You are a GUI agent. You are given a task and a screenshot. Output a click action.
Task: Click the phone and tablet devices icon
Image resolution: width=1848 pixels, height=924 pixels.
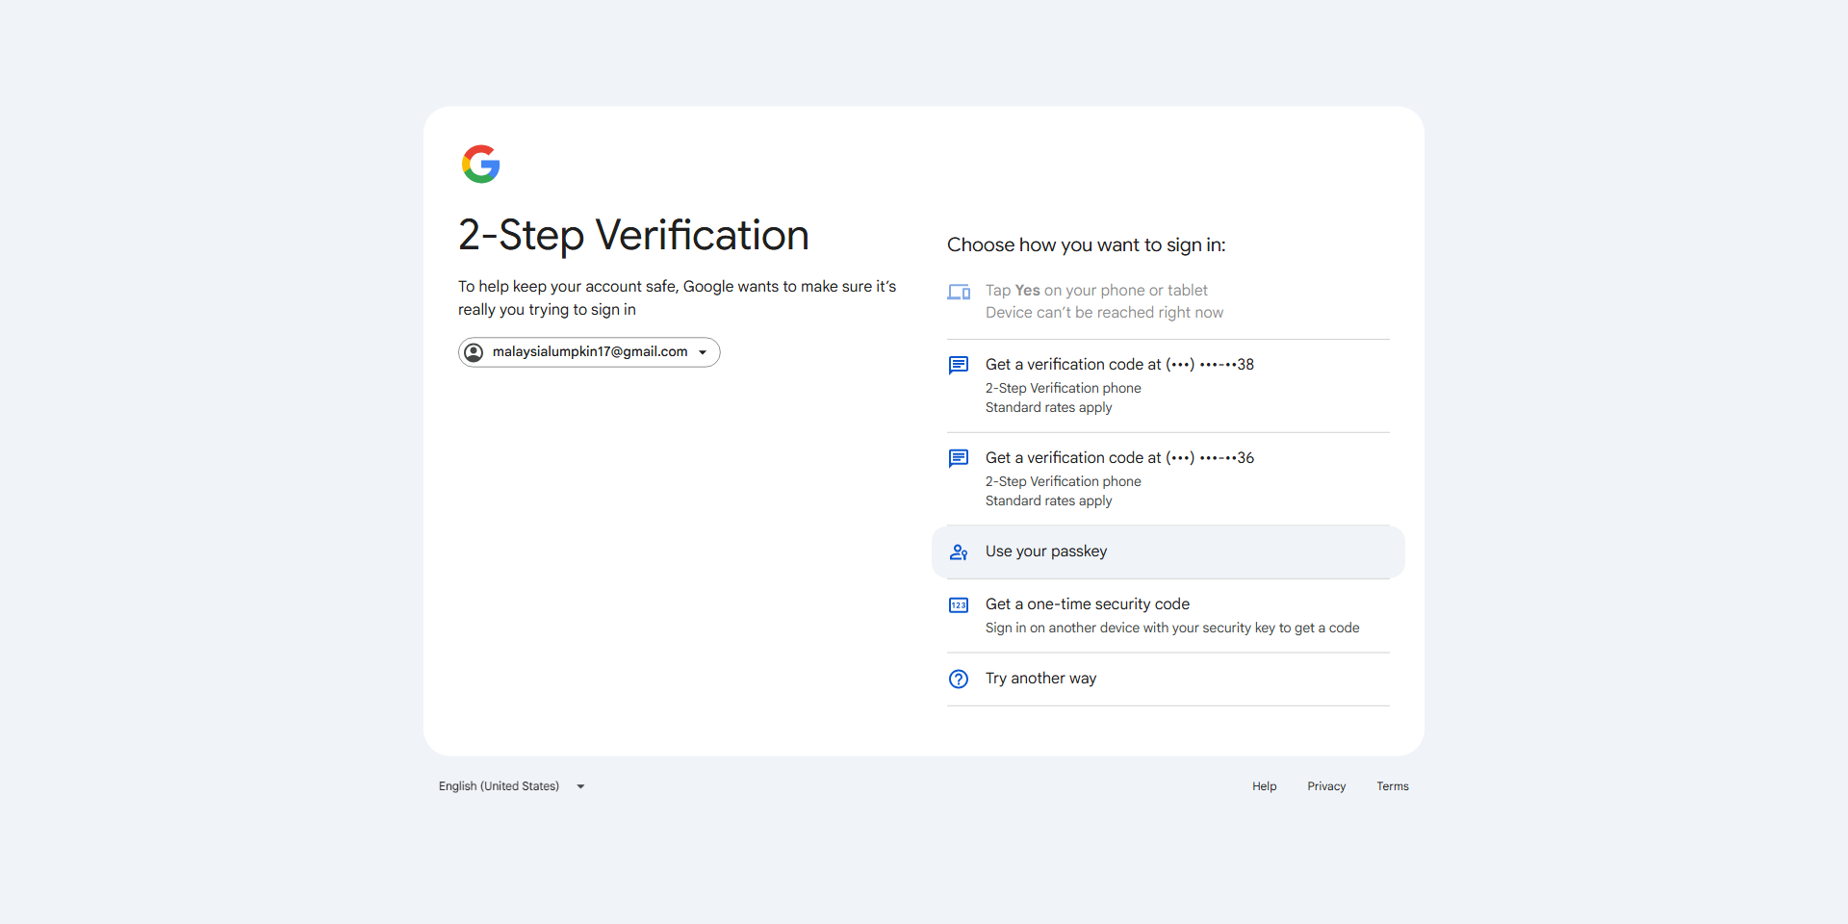(959, 292)
